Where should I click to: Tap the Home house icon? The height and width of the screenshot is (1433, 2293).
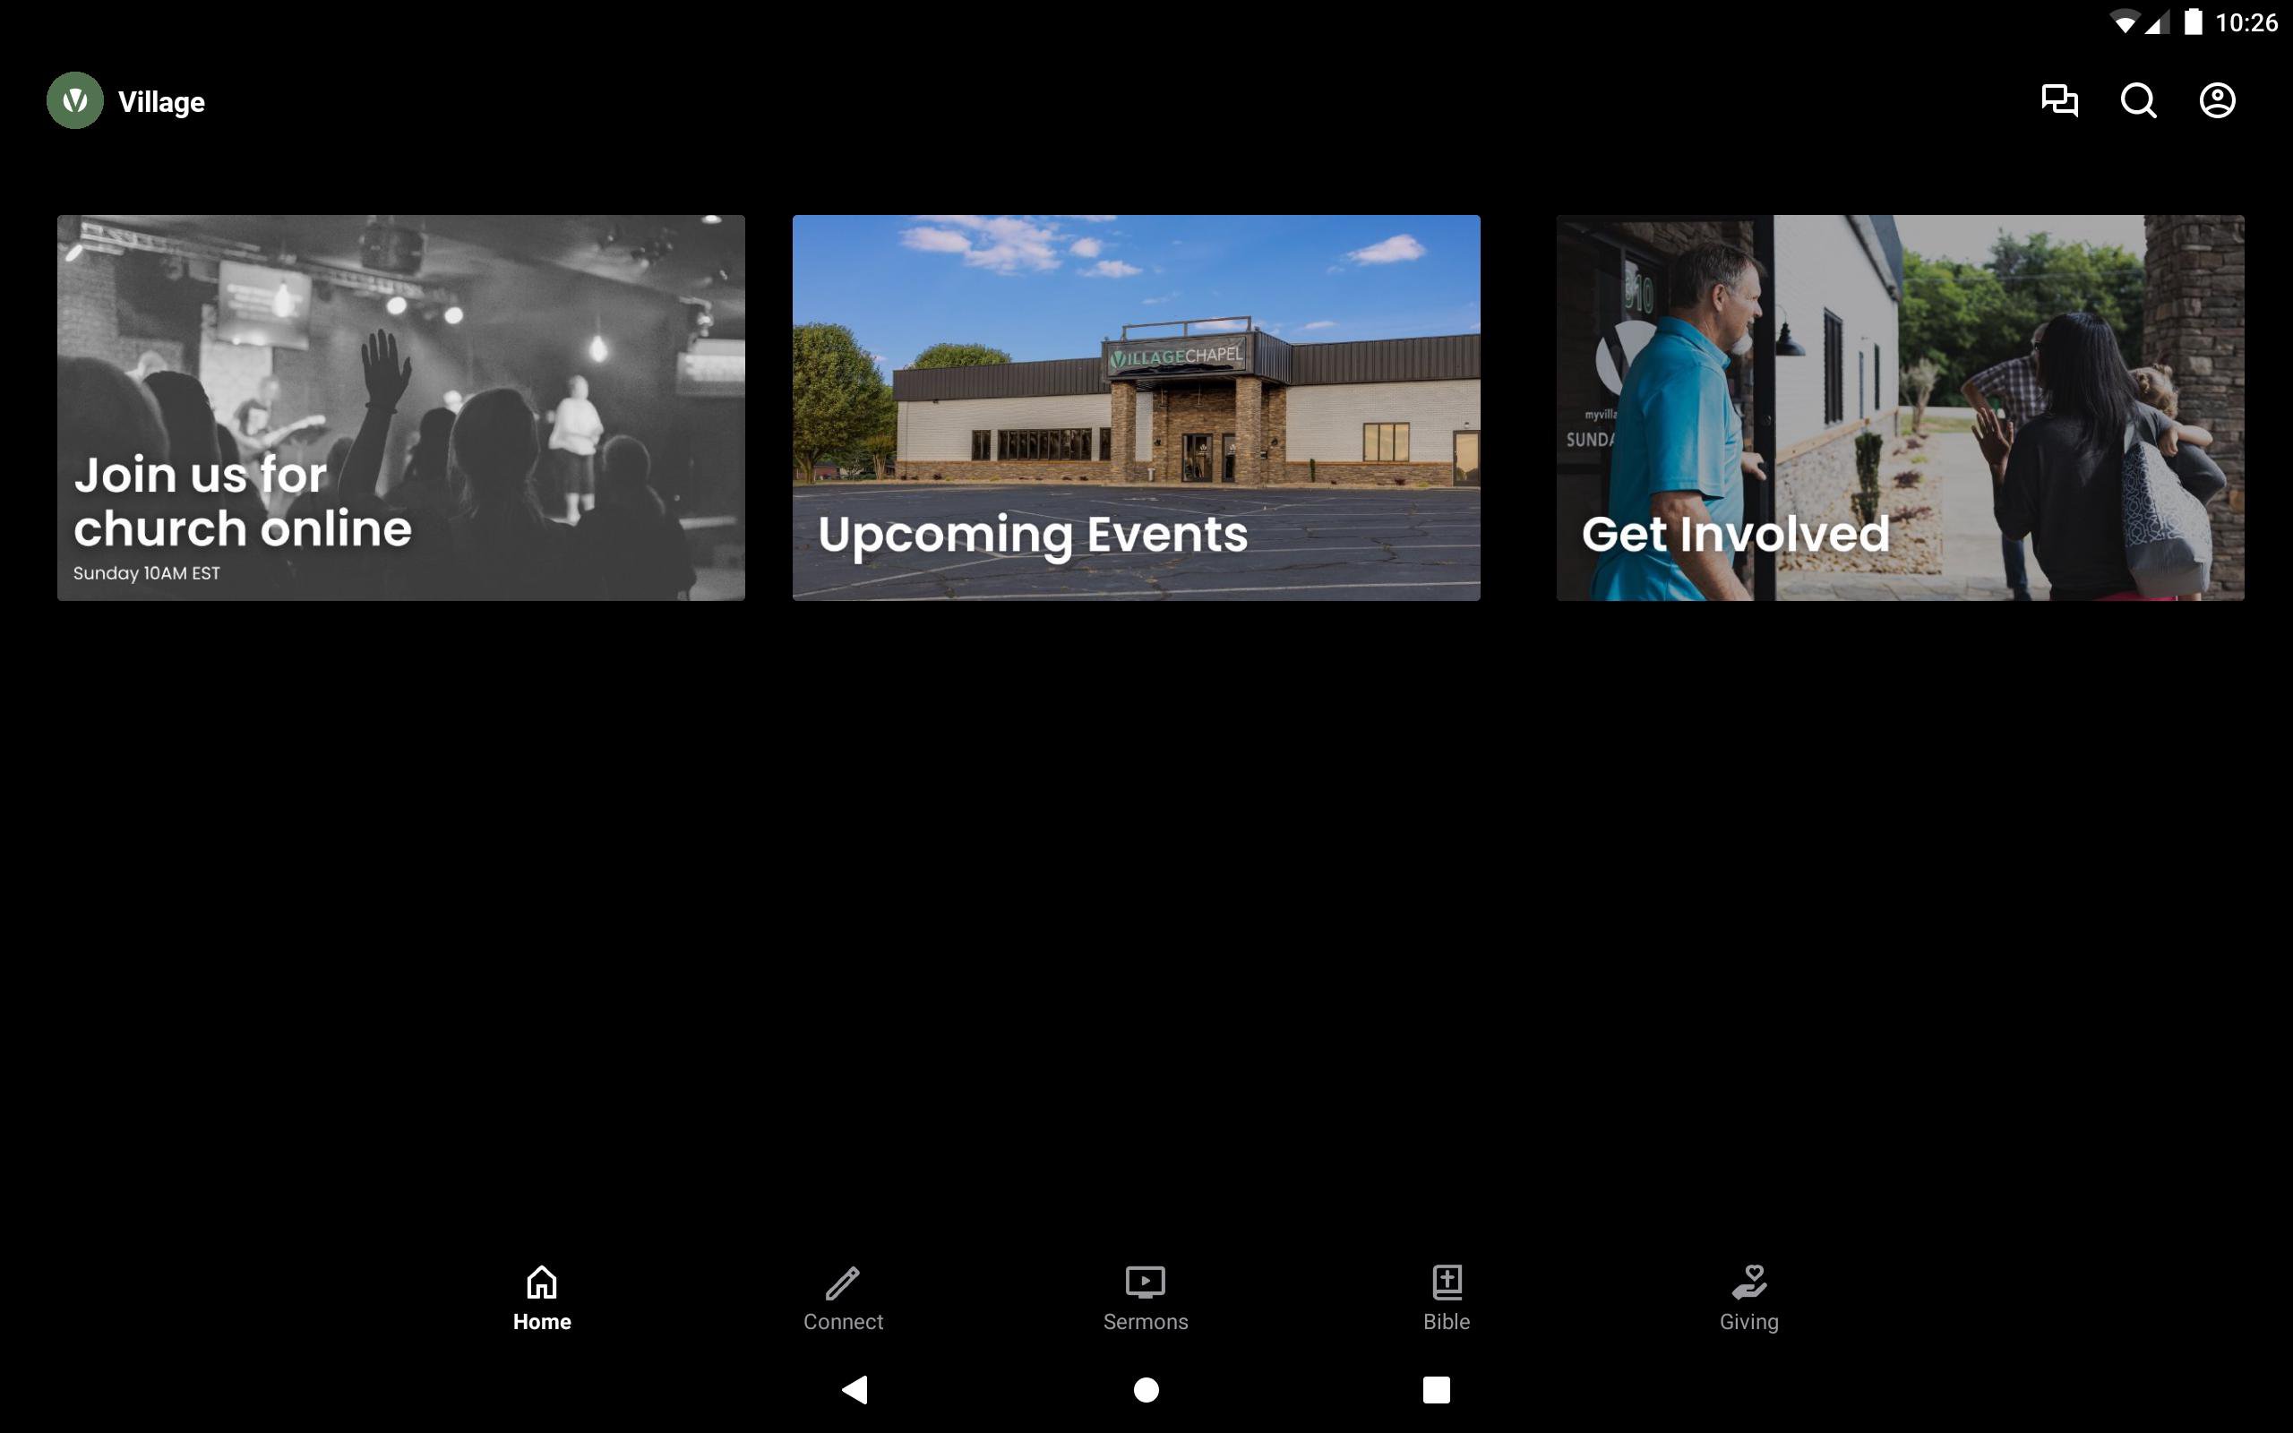click(x=542, y=1282)
